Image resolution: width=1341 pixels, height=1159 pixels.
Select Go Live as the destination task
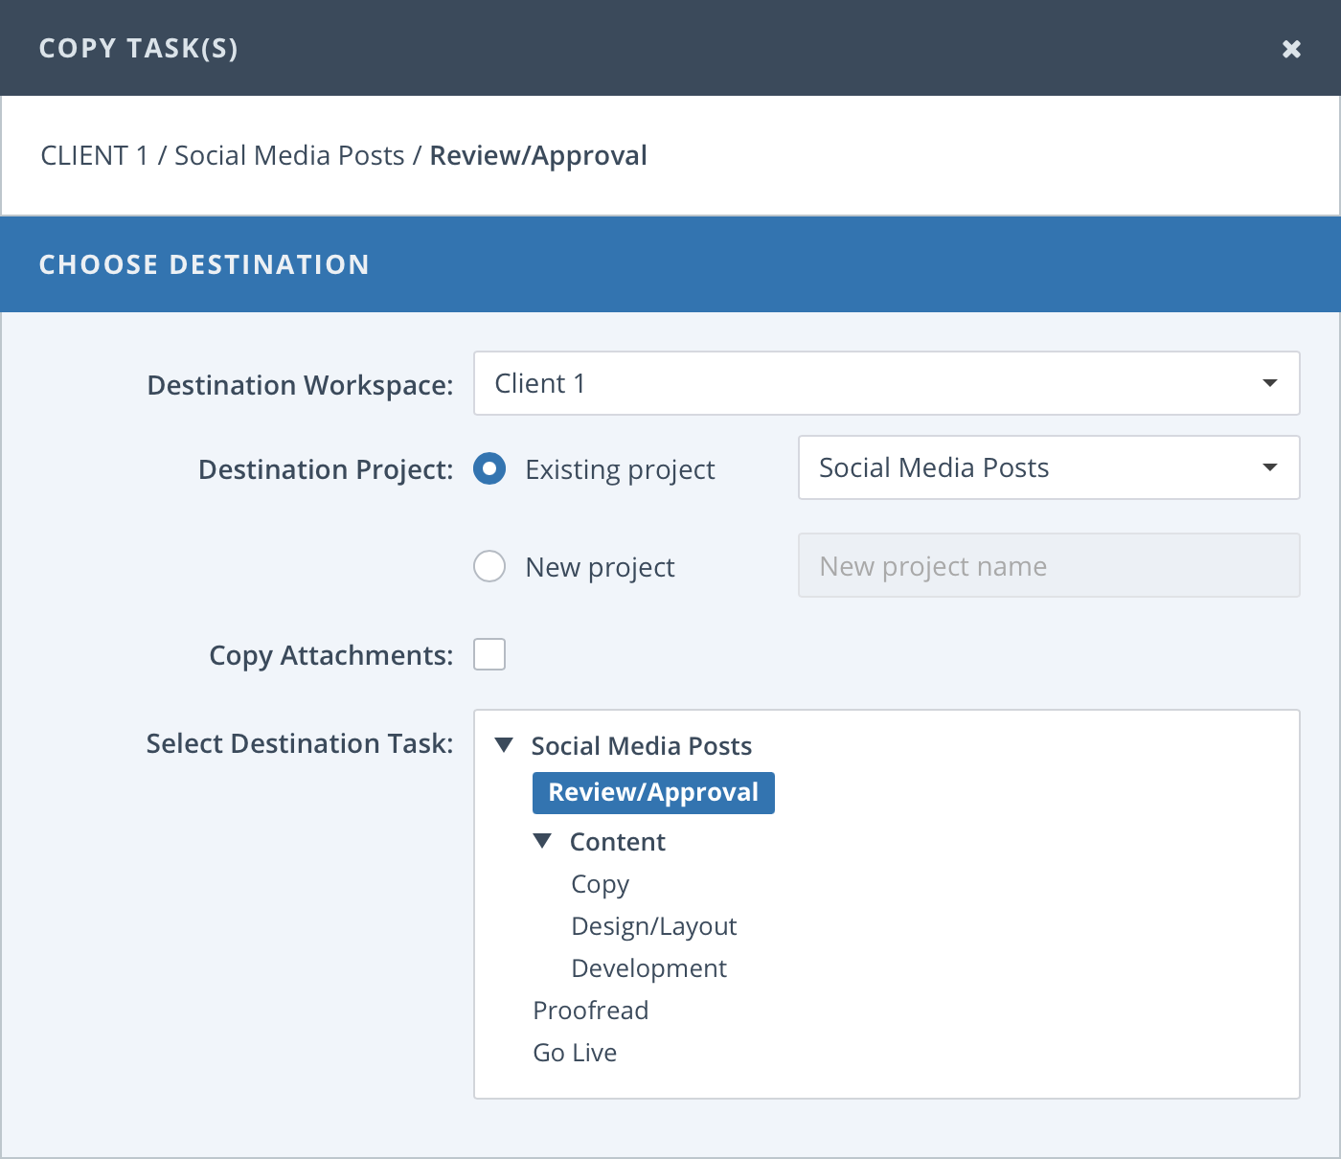(575, 1052)
